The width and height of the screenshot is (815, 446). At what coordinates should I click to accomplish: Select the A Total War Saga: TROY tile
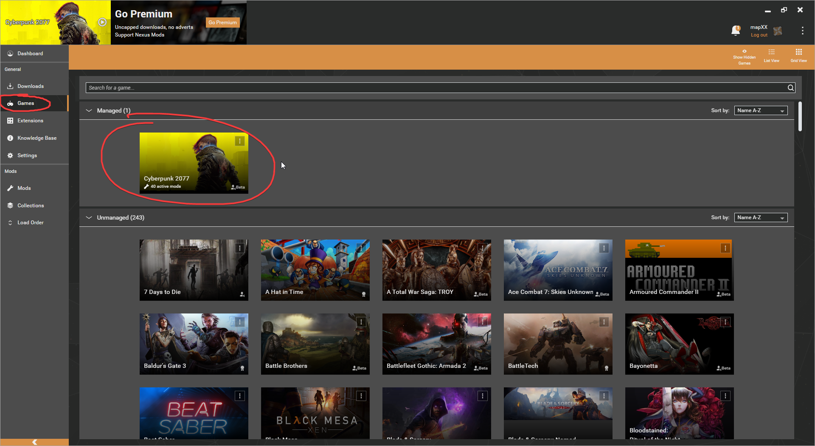437,270
